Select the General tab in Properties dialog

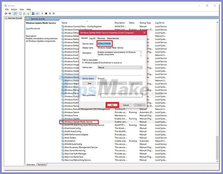84,38
